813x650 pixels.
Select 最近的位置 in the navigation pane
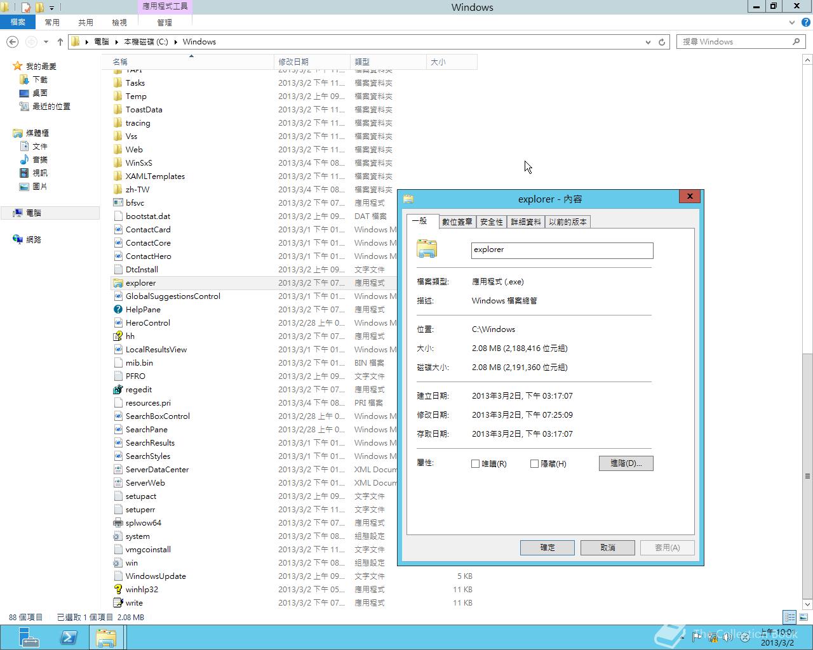51,106
